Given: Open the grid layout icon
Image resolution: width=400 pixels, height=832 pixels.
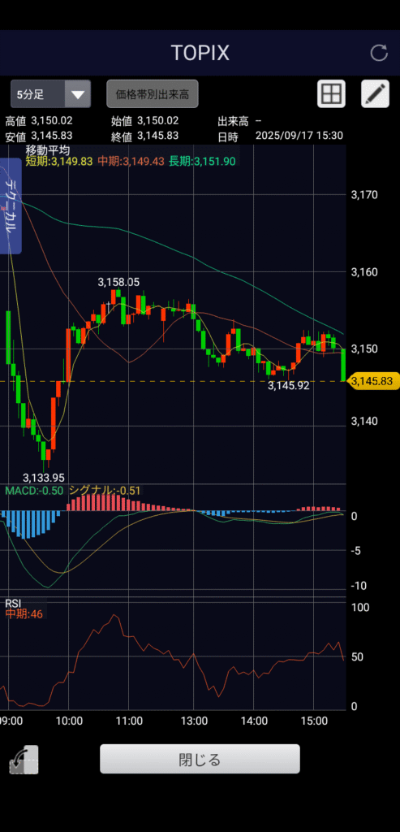Looking at the screenshot, I should 331,94.
